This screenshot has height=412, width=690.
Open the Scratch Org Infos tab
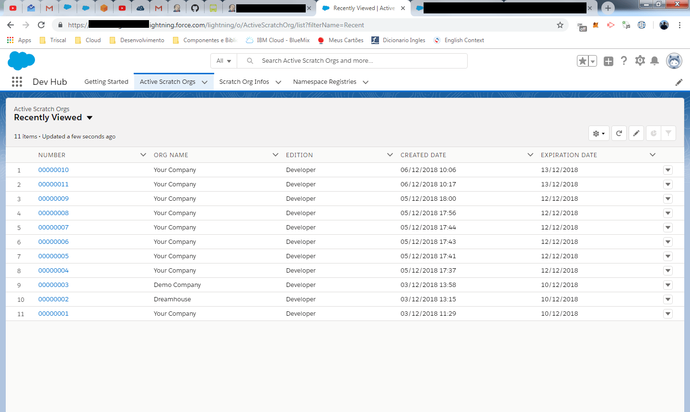pyautogui.click(x=244, y=82)
